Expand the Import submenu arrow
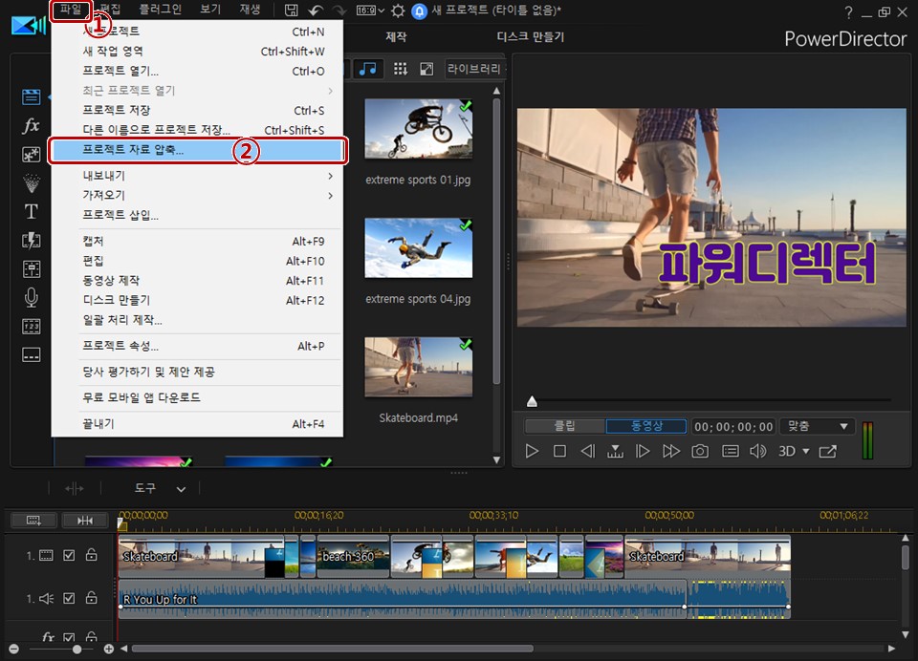The width and height of the screenshot is (918, 661). coord(331,196)
